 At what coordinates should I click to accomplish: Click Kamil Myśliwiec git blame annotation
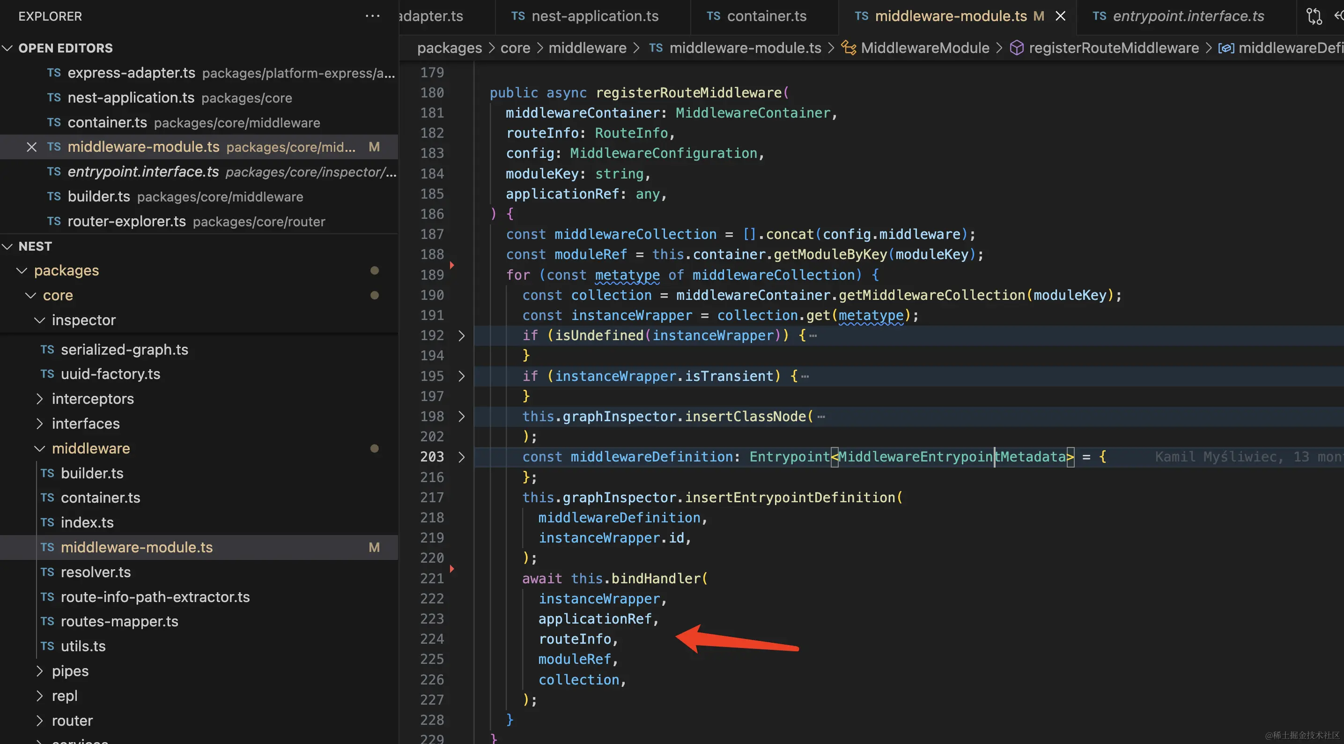1249,457
